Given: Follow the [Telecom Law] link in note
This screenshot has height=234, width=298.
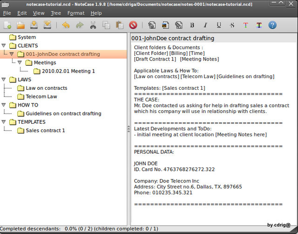Looking at the screenshot, I should pyautogui.click(x=198, y=77).
